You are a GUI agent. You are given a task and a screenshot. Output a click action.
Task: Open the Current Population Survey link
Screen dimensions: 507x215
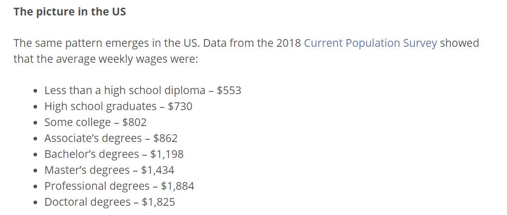[370, 43]
